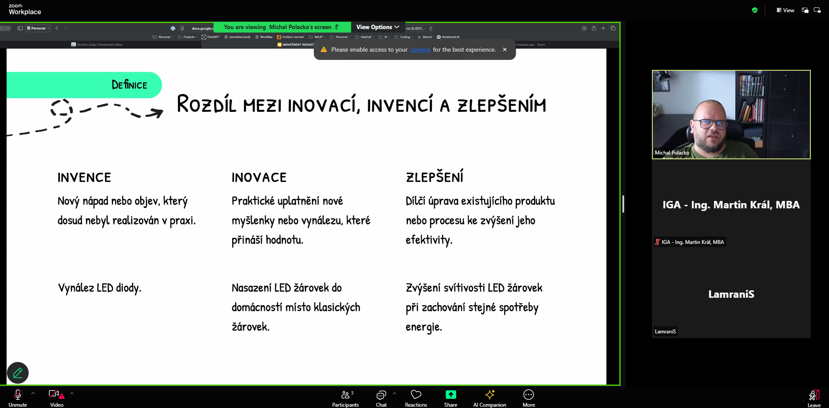Leave the meeting
The height and width of the screenshot is (408, 829).
(x=814, y=397)
